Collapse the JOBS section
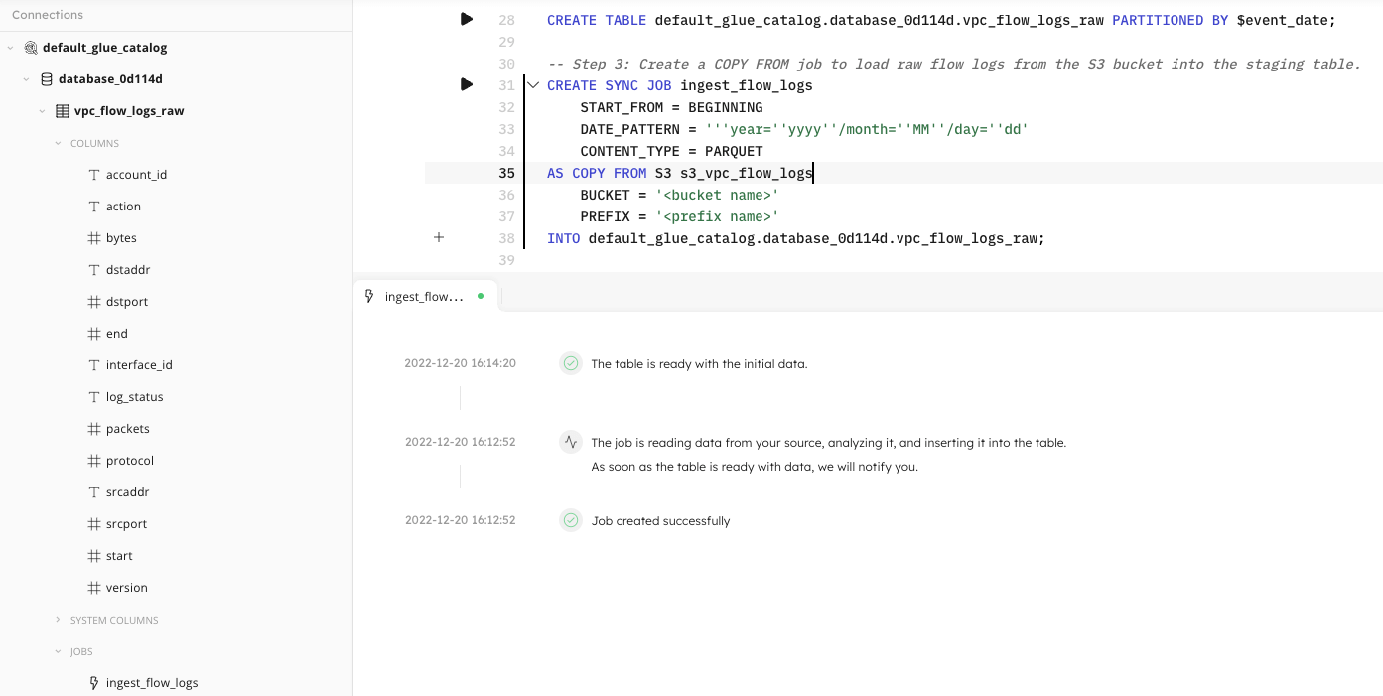This screenshot has width=1383, height=696. click(58, 651)
